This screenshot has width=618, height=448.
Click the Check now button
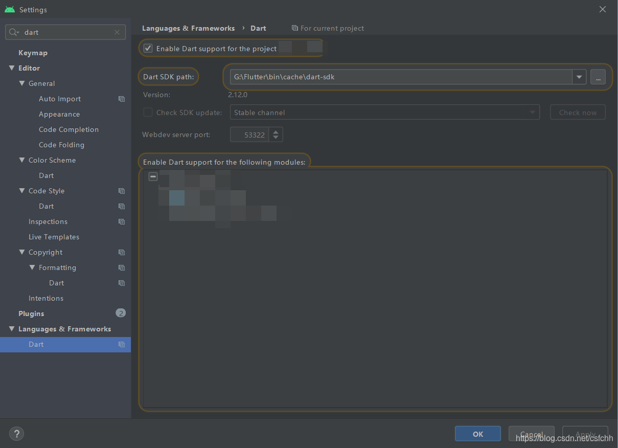click(x=578, y=113)
